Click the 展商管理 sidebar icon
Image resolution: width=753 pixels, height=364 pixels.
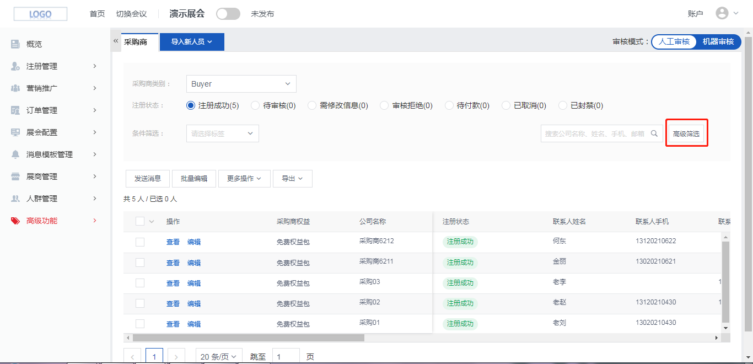(x=15, y=176)
